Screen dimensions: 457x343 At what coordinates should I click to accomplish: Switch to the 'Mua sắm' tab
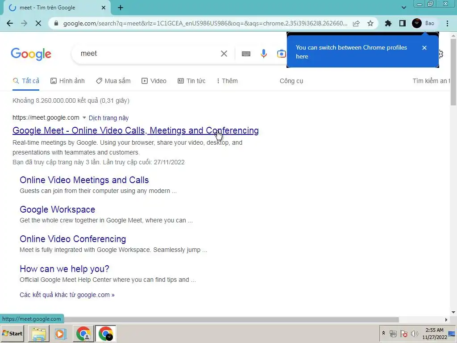[x=113, y=81]
